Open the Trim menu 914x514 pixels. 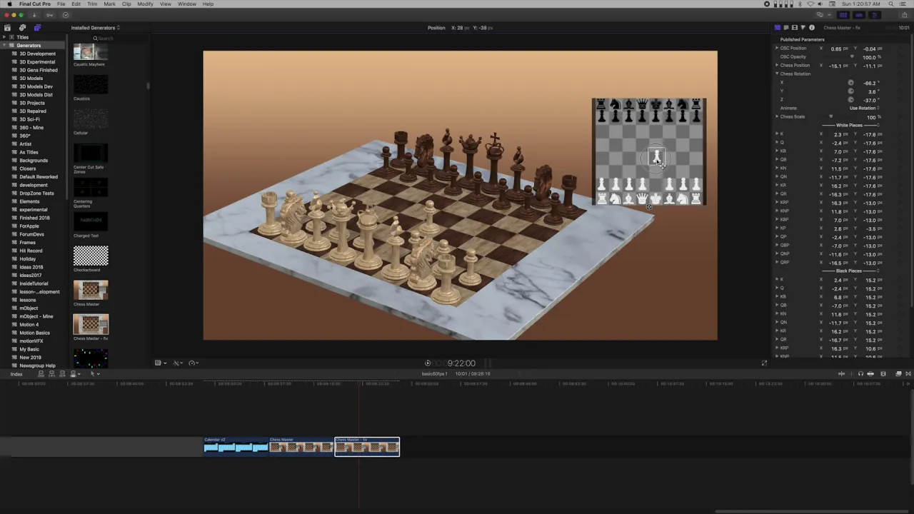[92, 4]
